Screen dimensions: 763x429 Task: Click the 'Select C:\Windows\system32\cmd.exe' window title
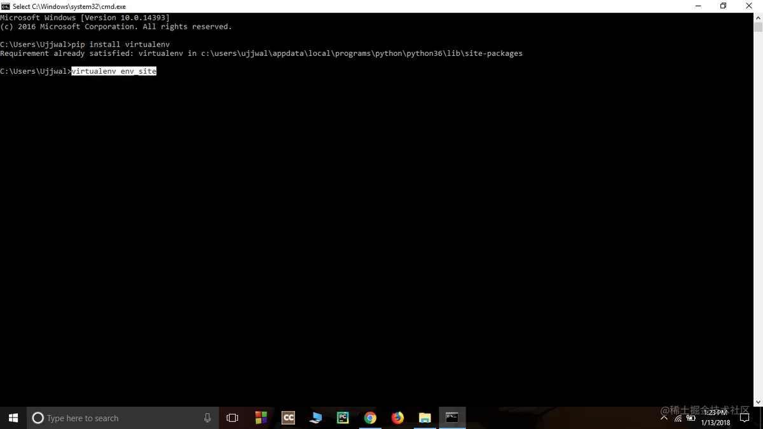69,6
